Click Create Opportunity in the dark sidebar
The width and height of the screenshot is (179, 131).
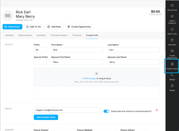click(172, 54)
